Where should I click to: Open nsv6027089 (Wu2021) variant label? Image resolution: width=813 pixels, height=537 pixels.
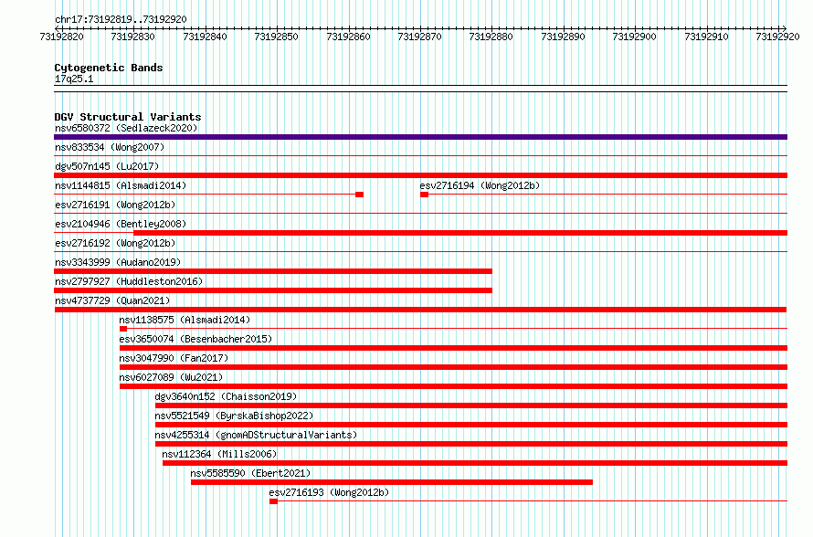click(x=171, y=377)
